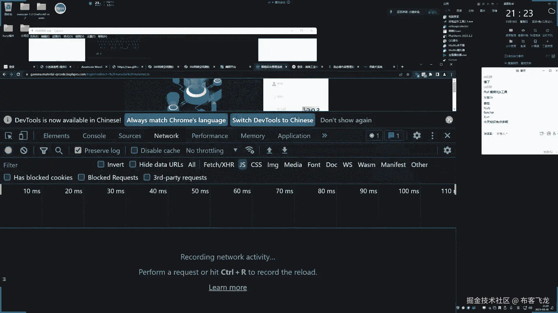Expand more DevTools tabs chevron
Image resolution: width=558 pixels, height=313 pixels.
(x=324, y=136)
